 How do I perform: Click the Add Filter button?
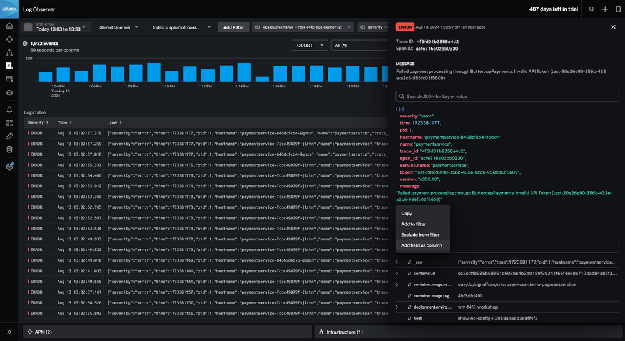[233, 27]
